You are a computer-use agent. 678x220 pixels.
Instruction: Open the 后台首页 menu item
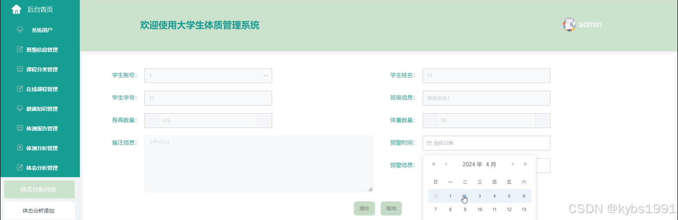(40, 9)
